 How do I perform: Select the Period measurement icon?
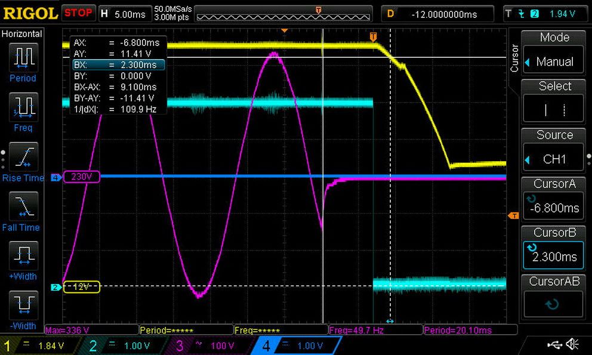[23, 58]
